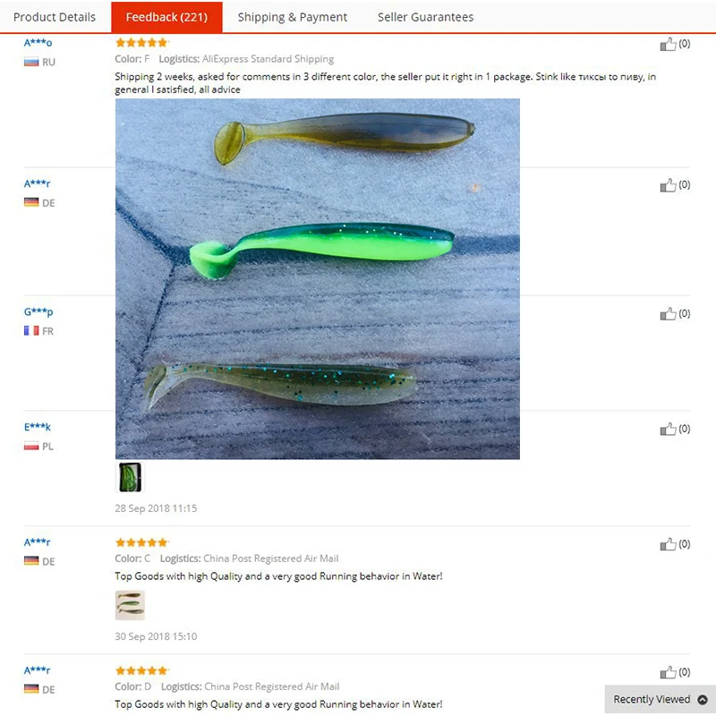Screen dimensions: 716x716
Task: Open Seller Guarantees tab
Action: click(425, 17)
